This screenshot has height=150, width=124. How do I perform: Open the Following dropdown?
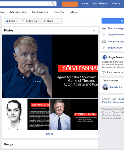pos(31,21)
